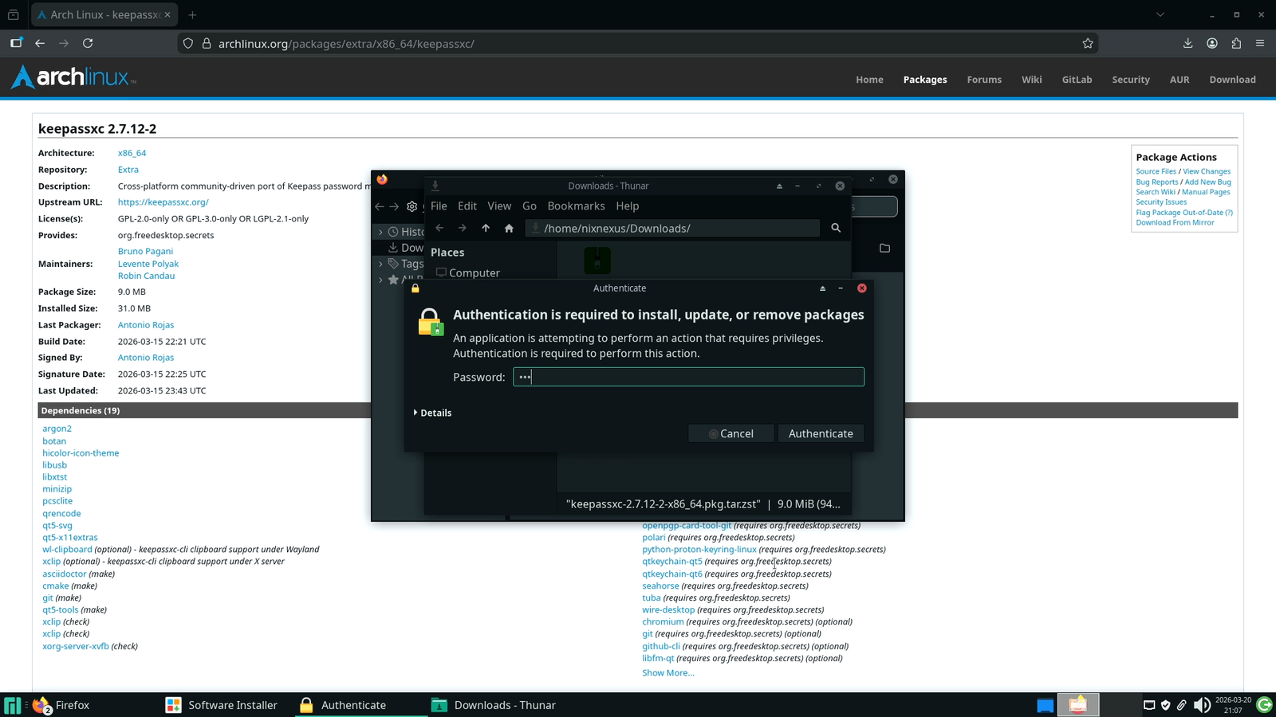The image size is (1276, 717).
Task: Open Firefox hamburger application menu
Action: click(1260, 43)
